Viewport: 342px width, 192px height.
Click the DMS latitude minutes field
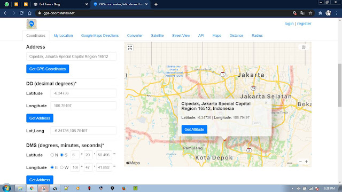pyautogui.click(x=88, y=155)
